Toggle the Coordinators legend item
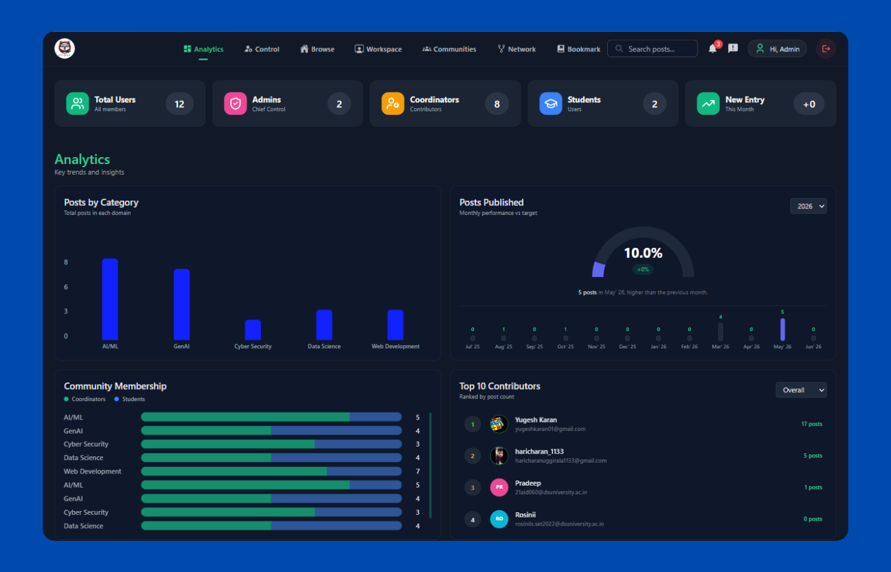Image resolution: width=891 pixels, height=572 pixels. (85, 399)
